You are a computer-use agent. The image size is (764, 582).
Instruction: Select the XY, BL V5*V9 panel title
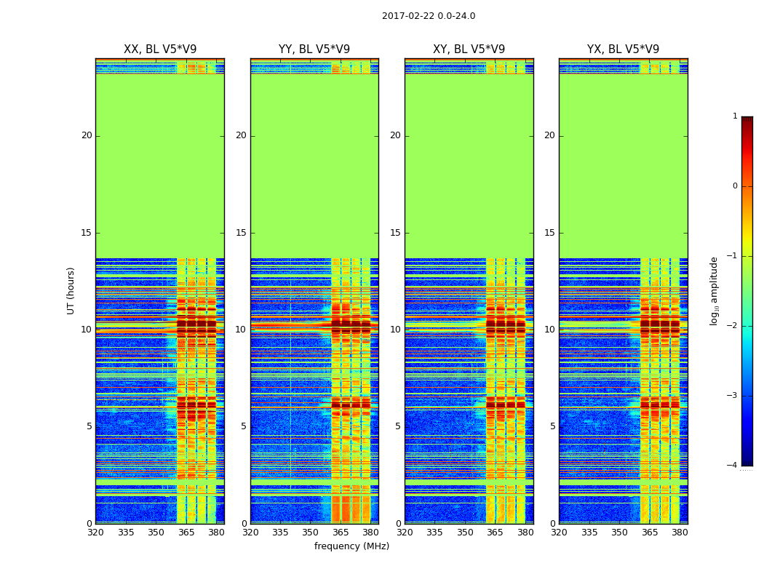469,49
